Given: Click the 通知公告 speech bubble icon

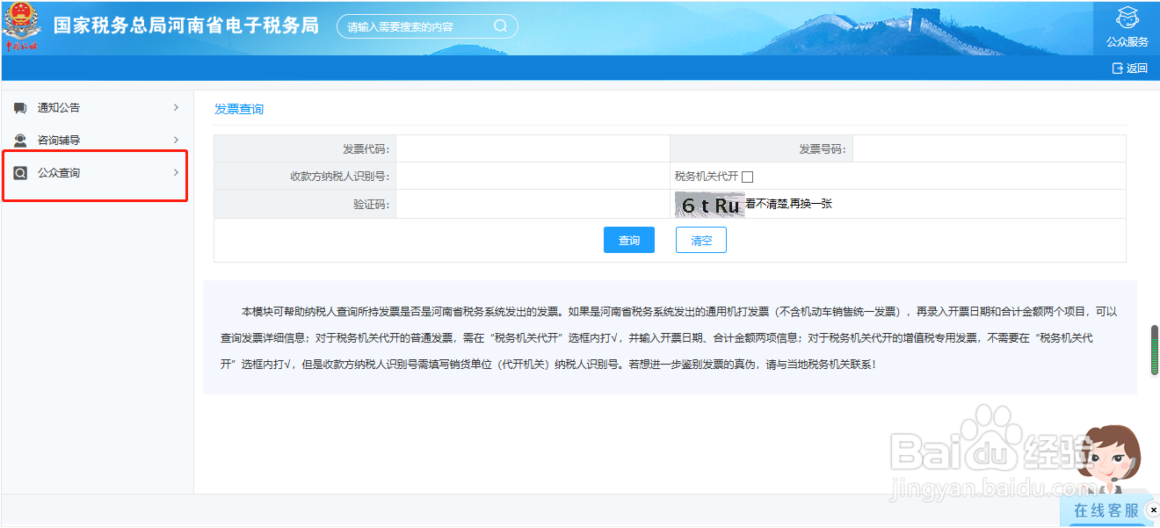Looking at the screenshot, I should click(x=19, y=107).
